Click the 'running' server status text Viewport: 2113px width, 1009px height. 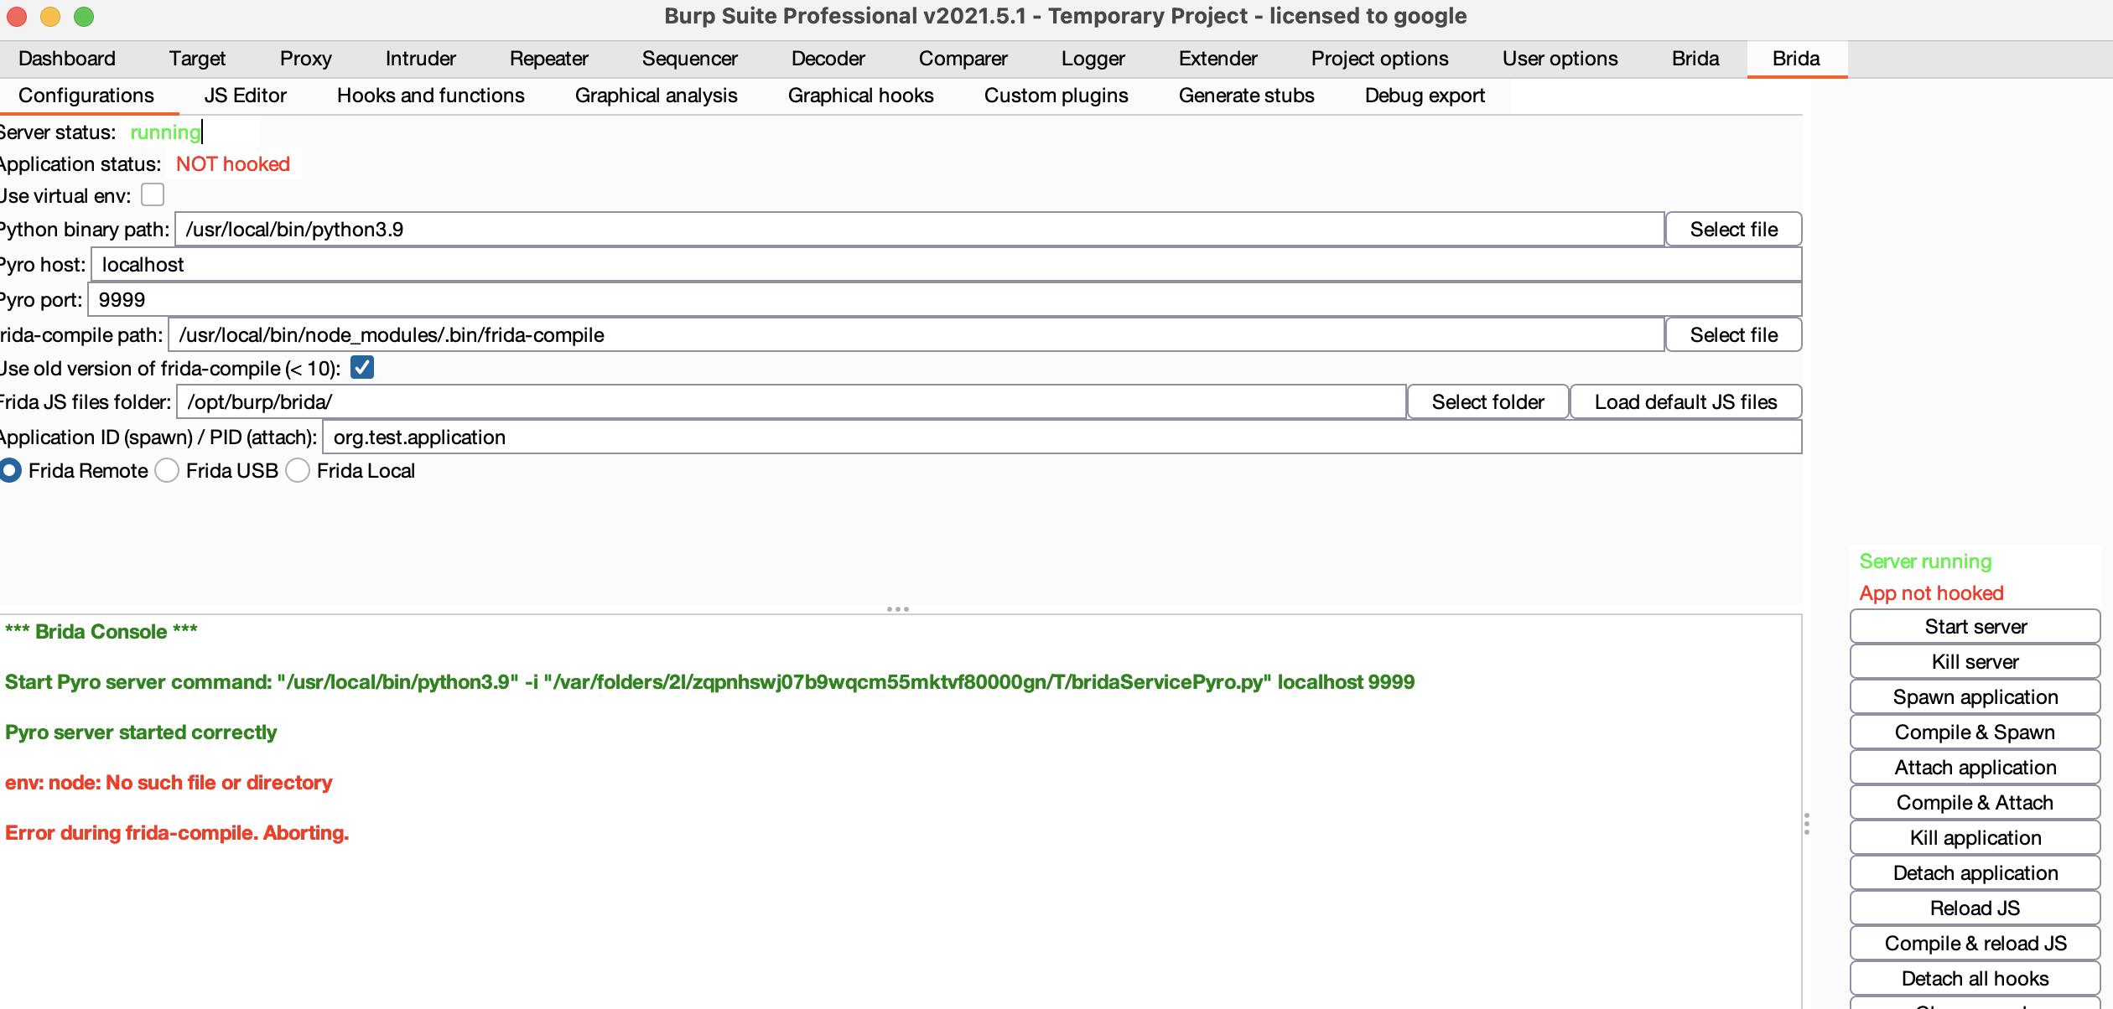tap(165, 132)
